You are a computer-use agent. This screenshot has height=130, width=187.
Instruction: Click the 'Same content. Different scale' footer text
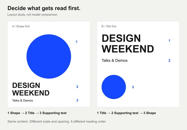pos(57,122)
